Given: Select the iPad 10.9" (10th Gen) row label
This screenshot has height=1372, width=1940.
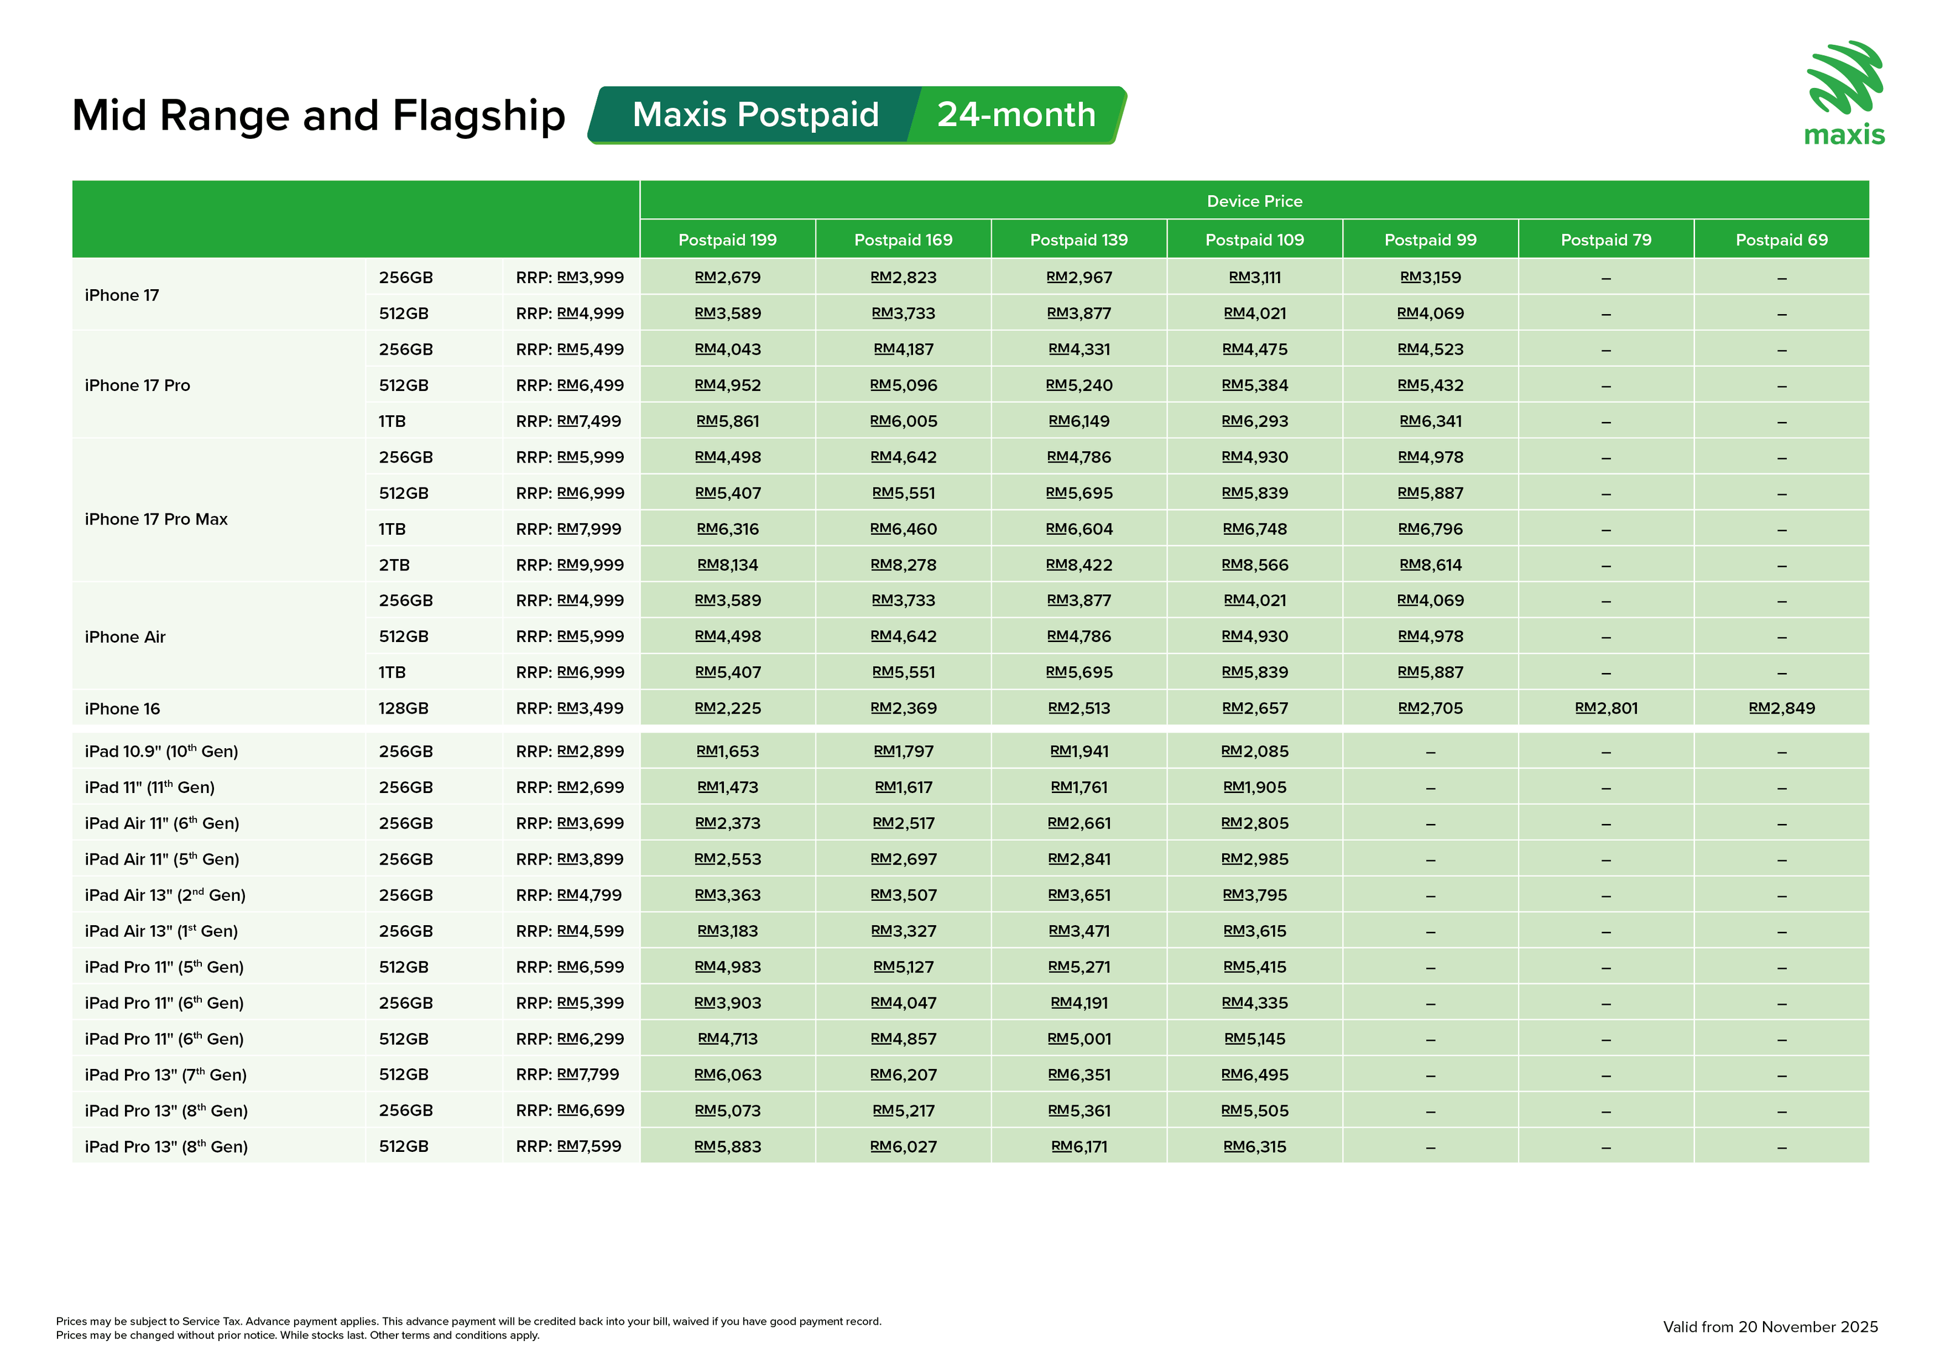Looking at the screenshot, I should tap(161, 752).
